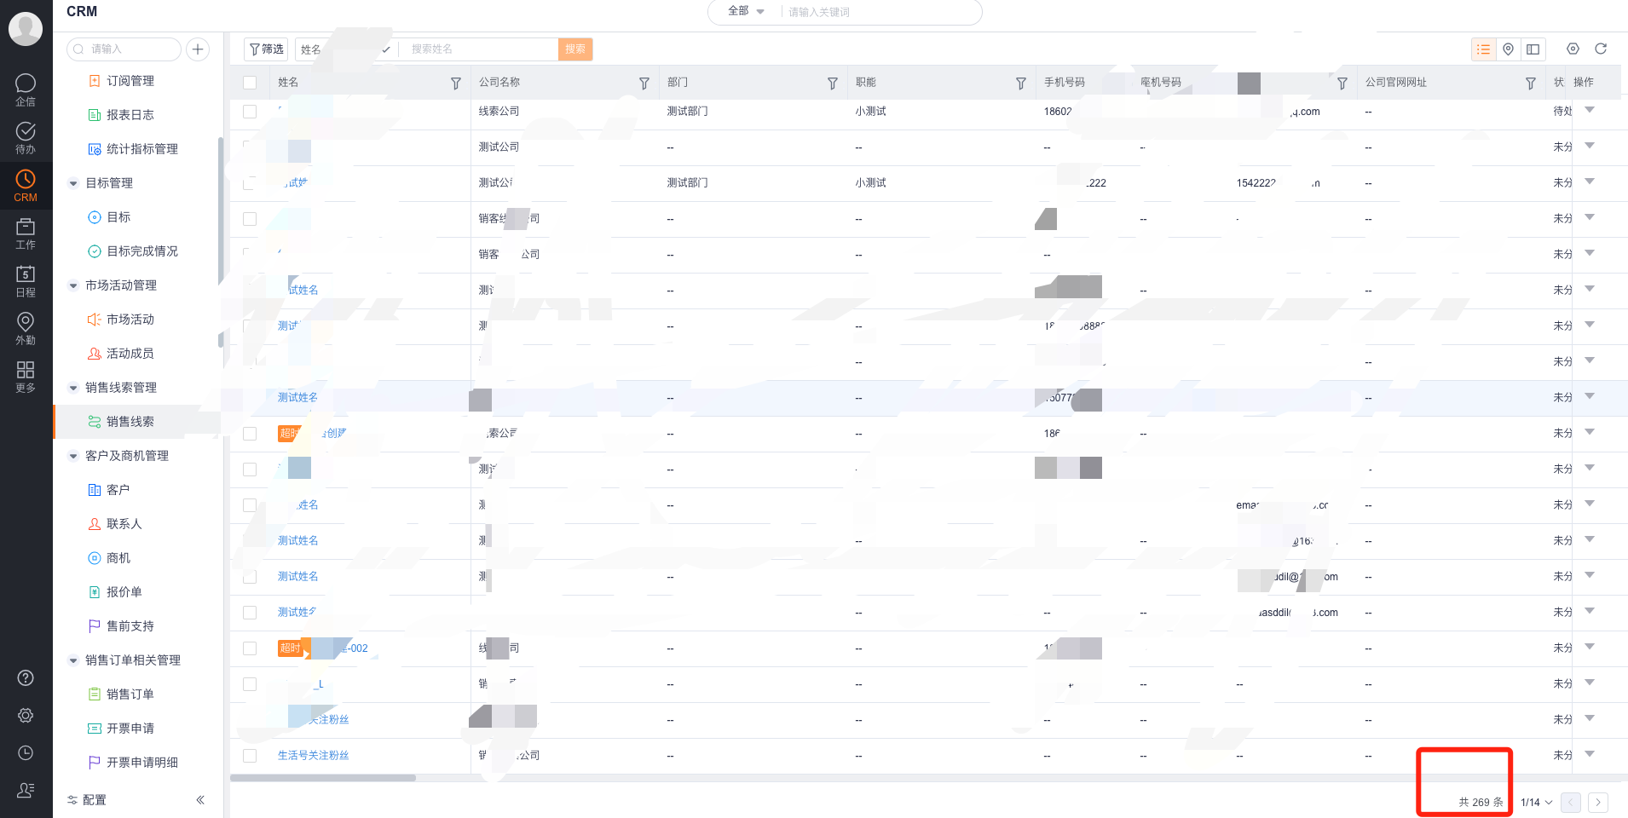
Task: Switch to map view icon
Action: coord(1508,49)
